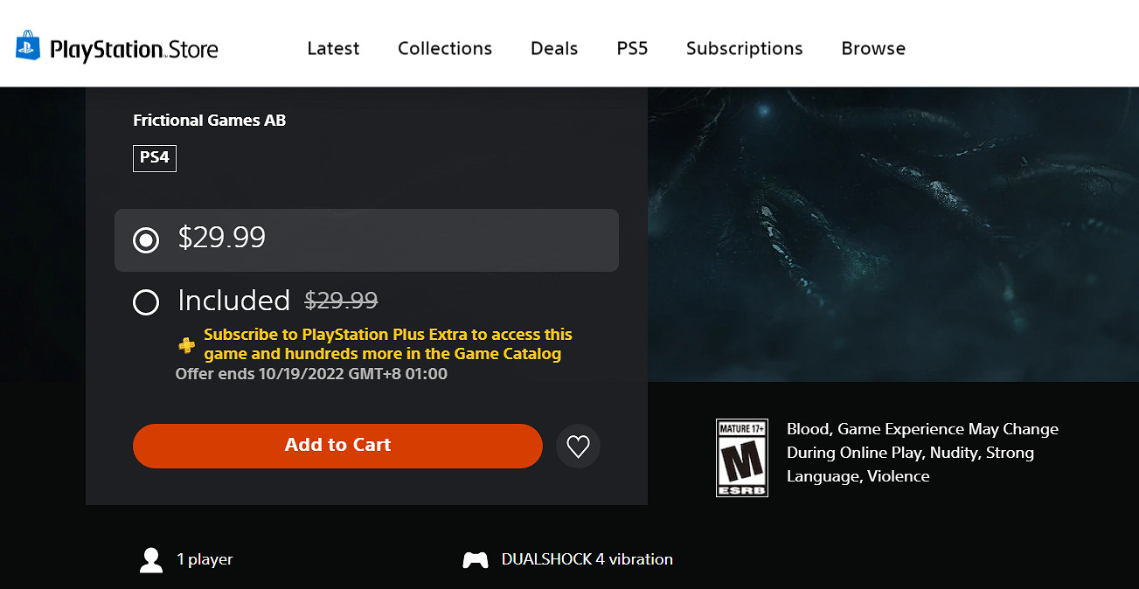Click the PS4 platform badge

(x=155, y=158)
